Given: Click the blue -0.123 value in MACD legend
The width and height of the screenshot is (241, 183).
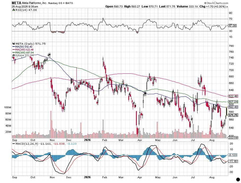Looking at the screenshot, I should click(x=72, y=144).
